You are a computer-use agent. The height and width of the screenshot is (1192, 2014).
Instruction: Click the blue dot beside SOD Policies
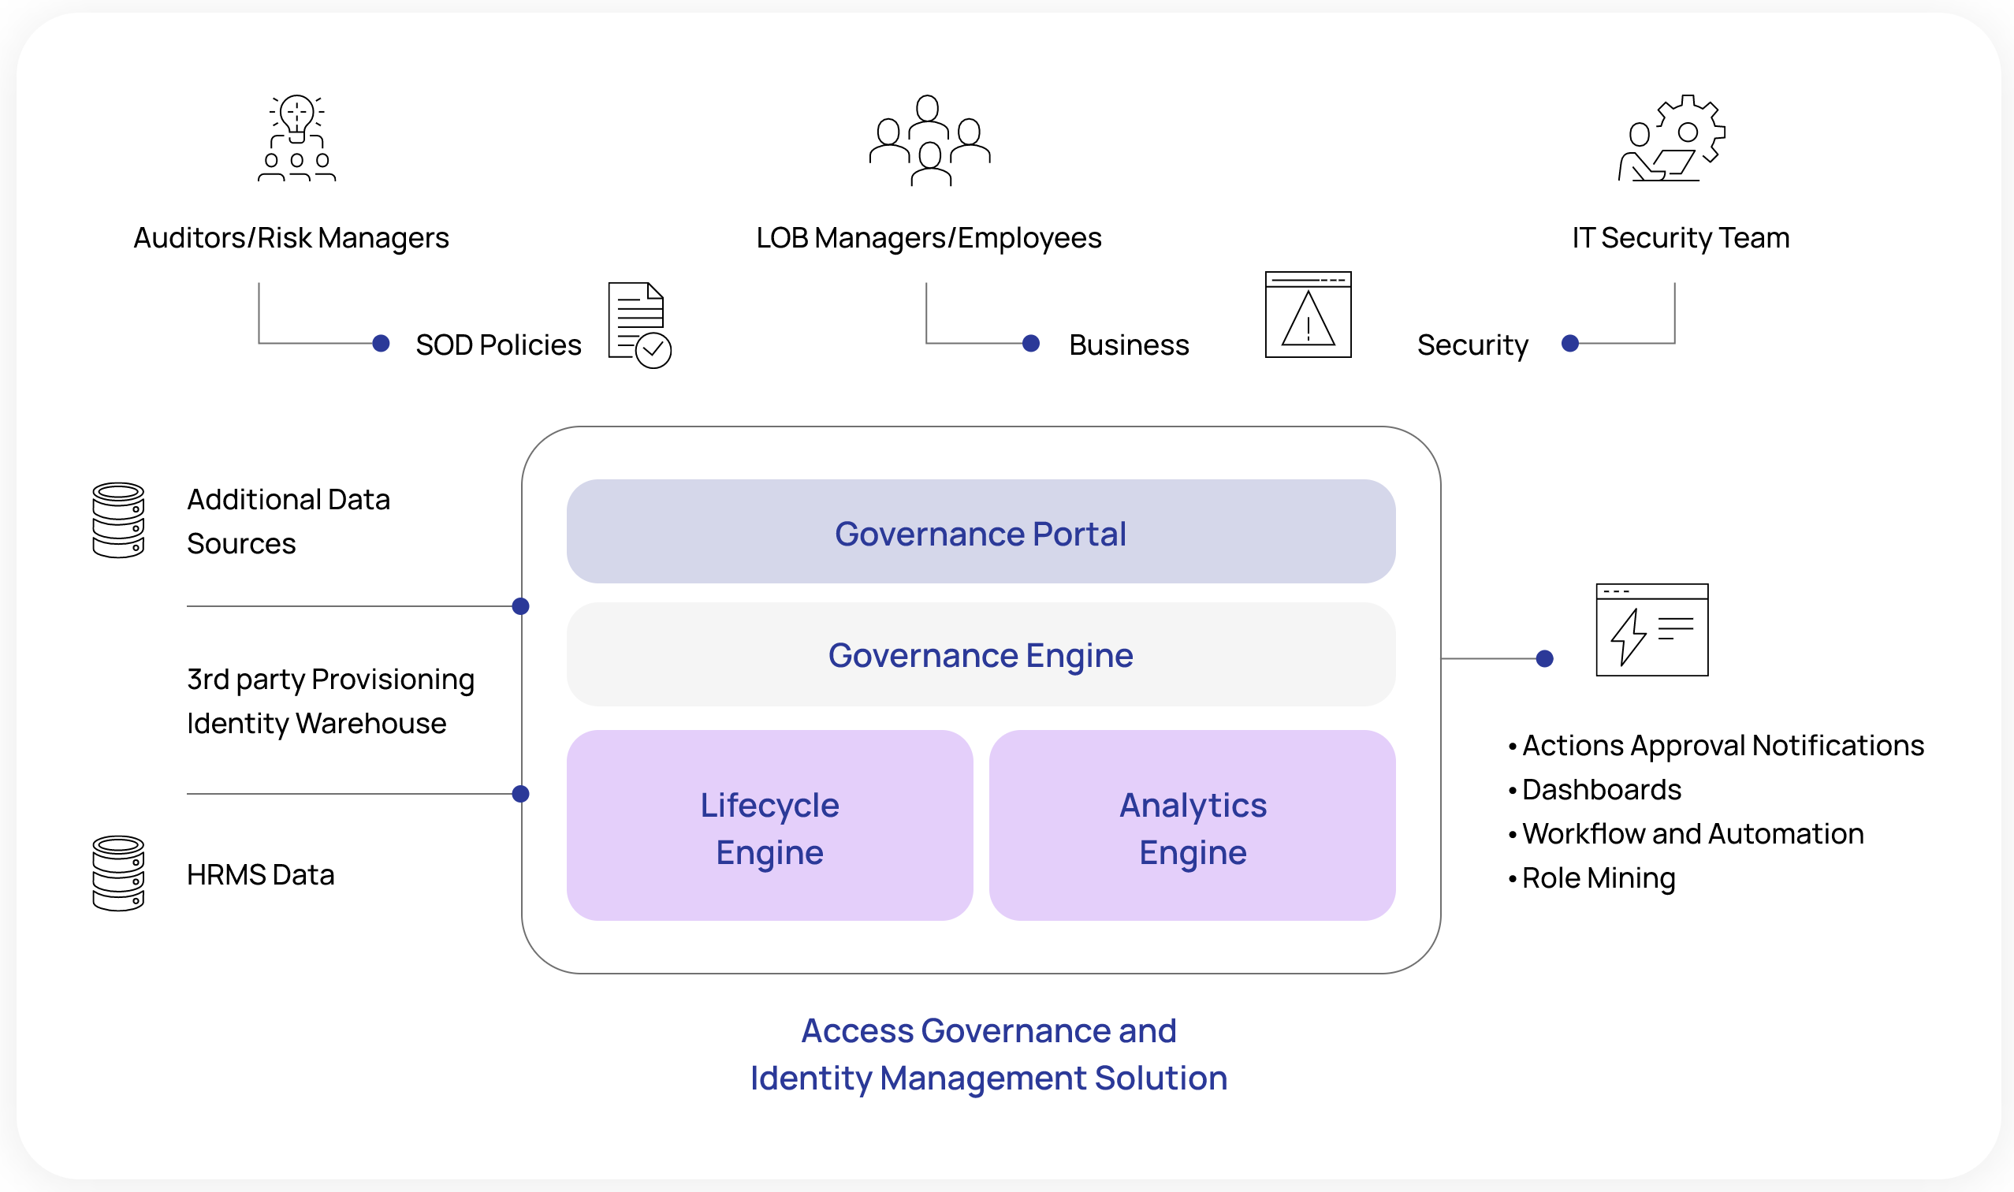[x=382, y=344]
